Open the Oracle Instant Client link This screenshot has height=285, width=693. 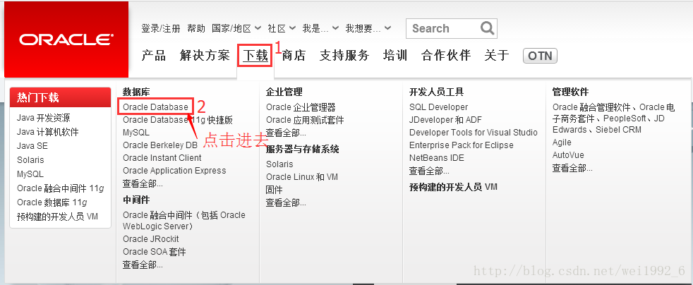(162, 158)
